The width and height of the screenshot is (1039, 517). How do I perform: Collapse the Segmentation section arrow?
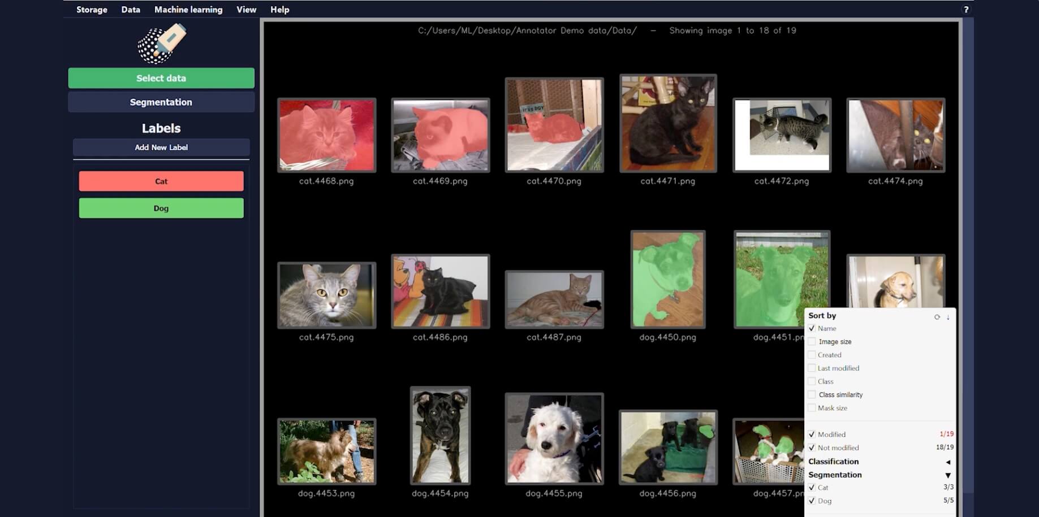tap(948, 475)
